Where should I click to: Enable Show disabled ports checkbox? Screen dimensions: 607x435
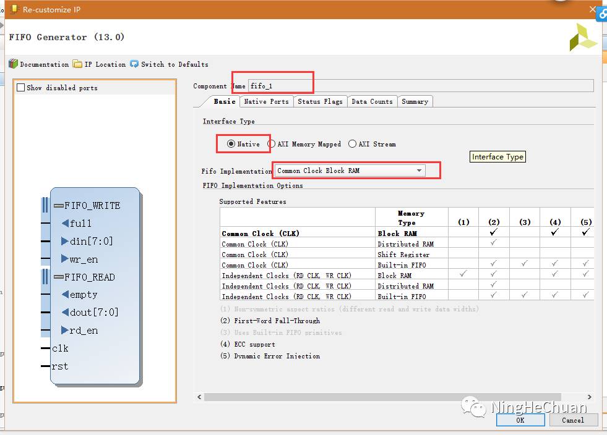(x=21, y=88)
